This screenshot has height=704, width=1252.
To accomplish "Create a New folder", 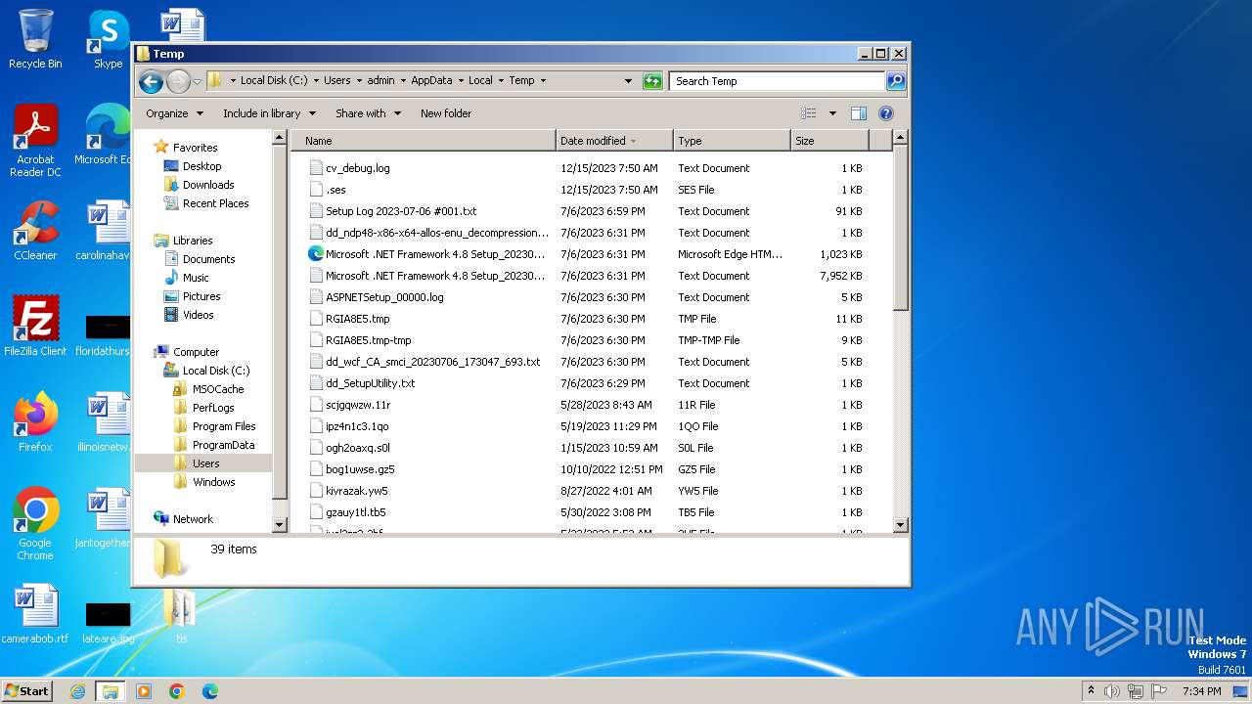I will pos(446,113).
